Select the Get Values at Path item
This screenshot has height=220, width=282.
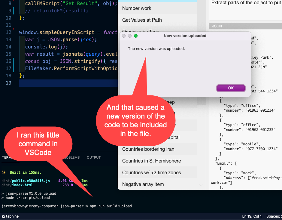157,20
